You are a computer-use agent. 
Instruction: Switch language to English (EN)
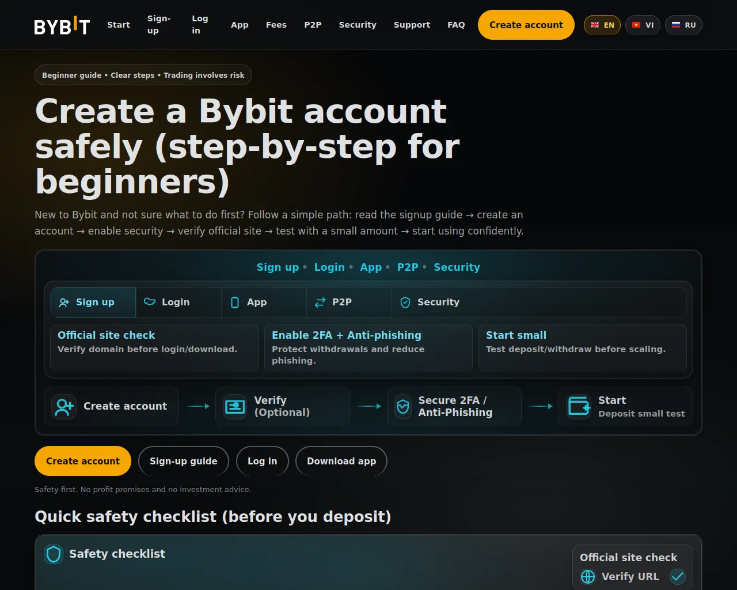[x=602, y=25]
